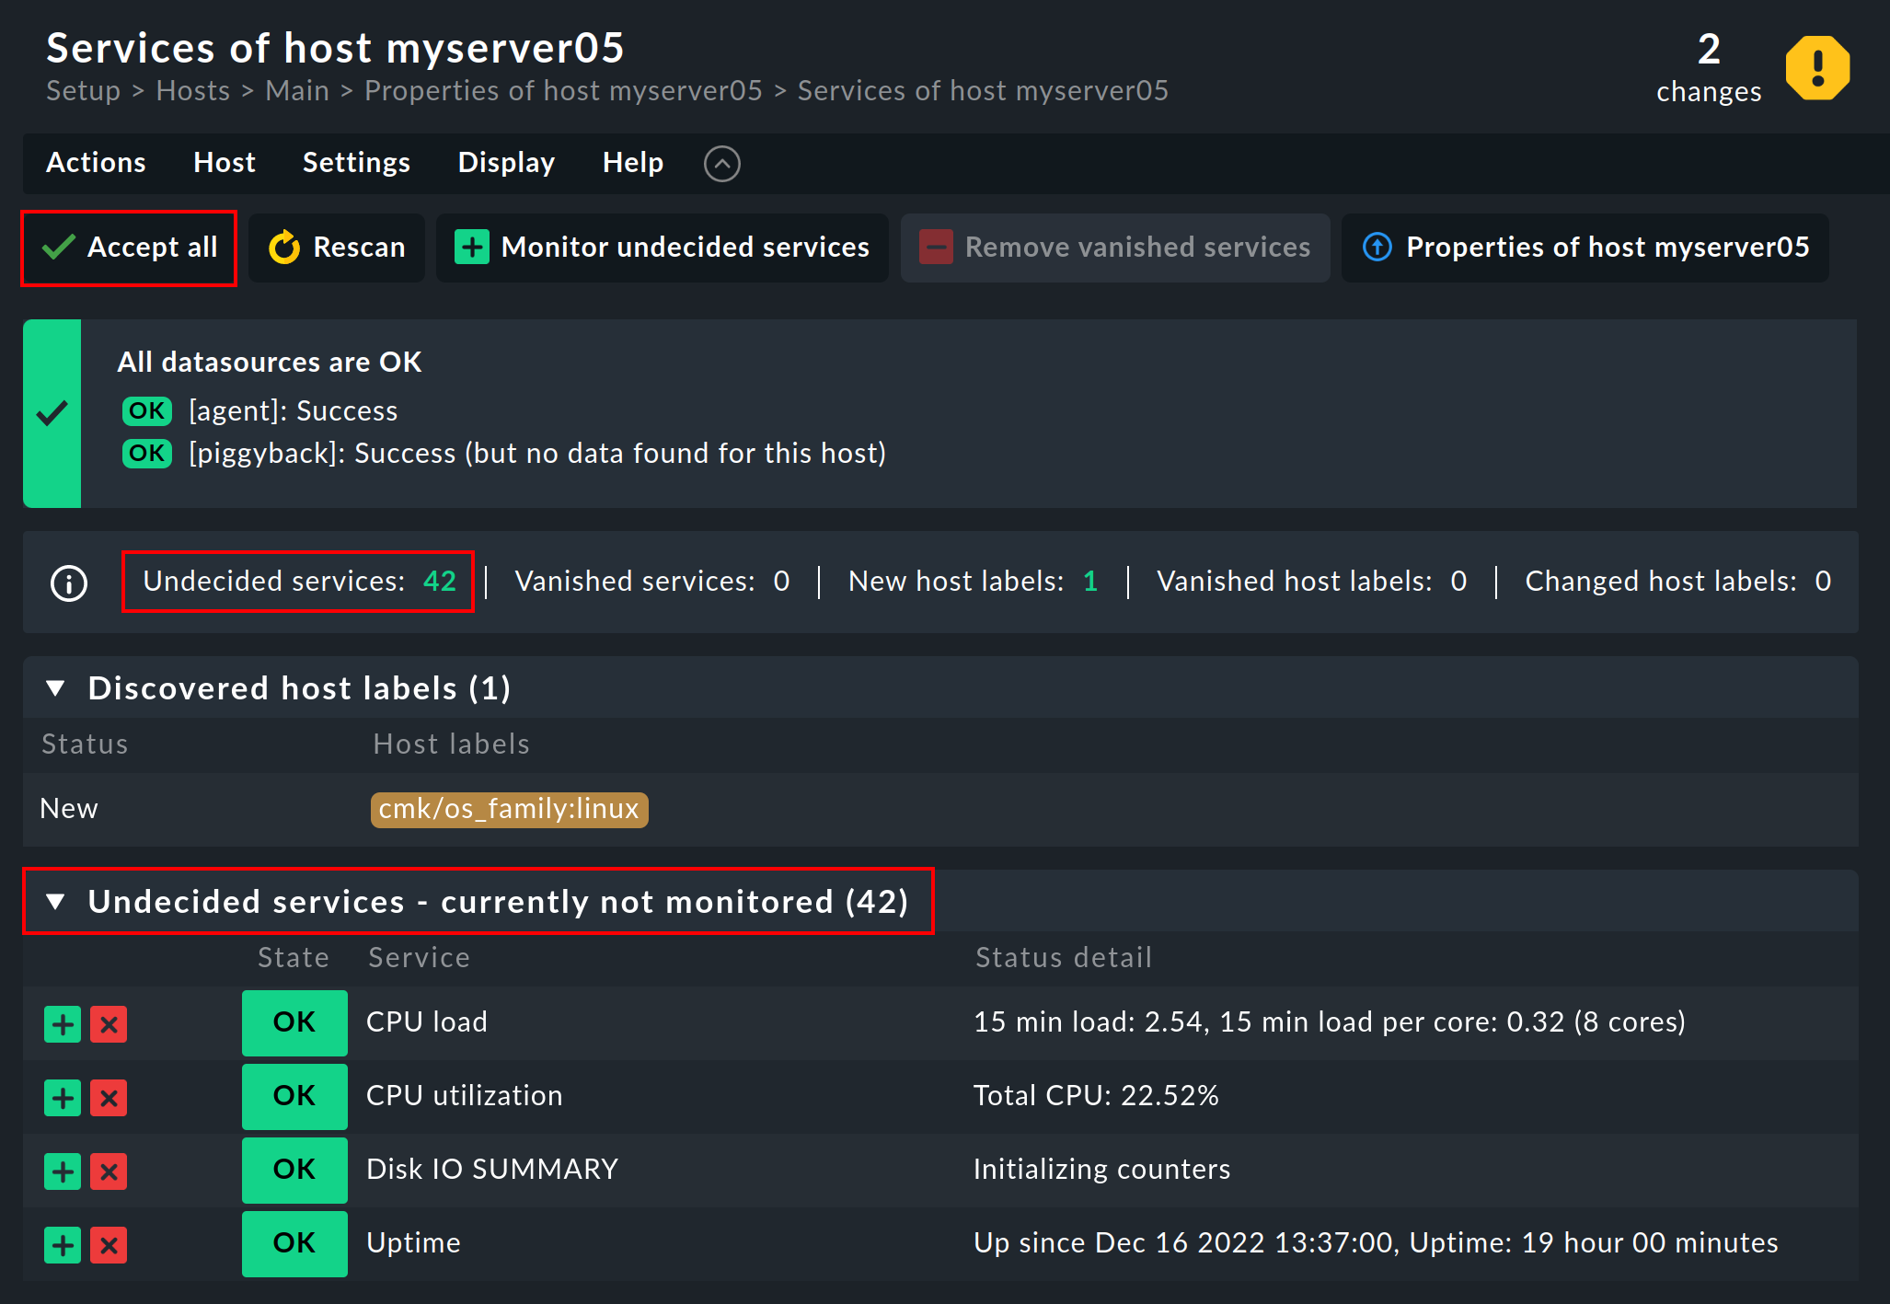Open the Actions menu
This screenshot has width=1890, height=1304.
point(95,163)
